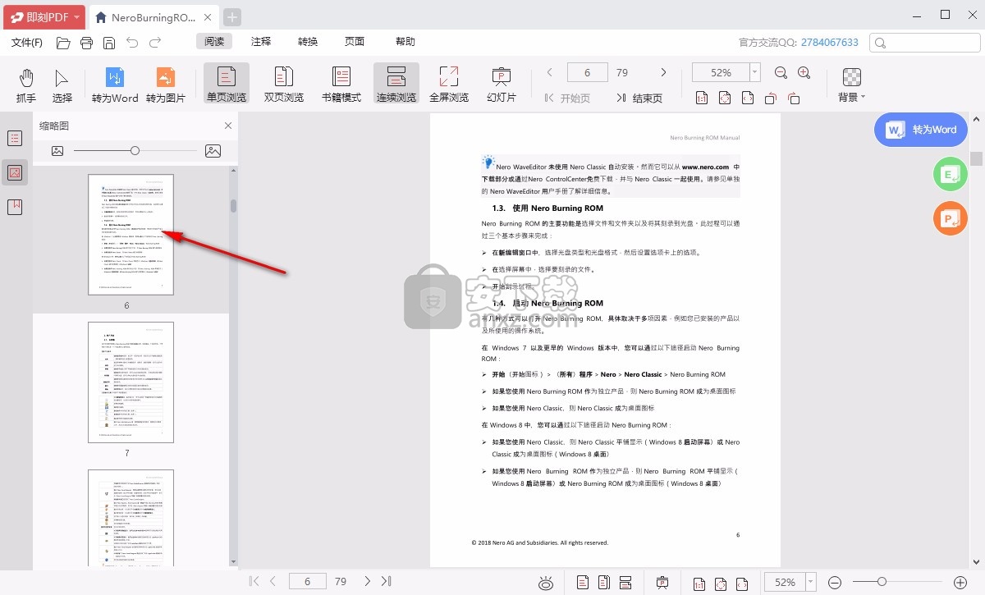Toggle 书籍模式 book mode

pos(341,85)
